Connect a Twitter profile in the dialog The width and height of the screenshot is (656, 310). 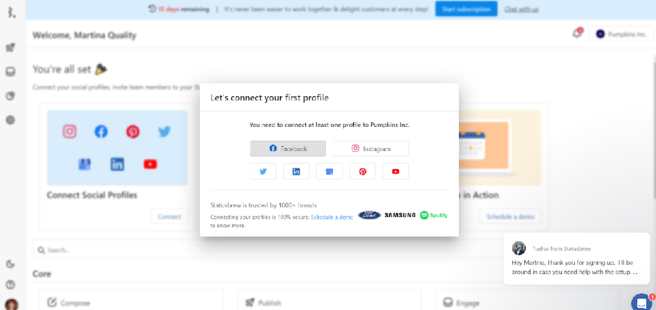(x=263, y=172)
